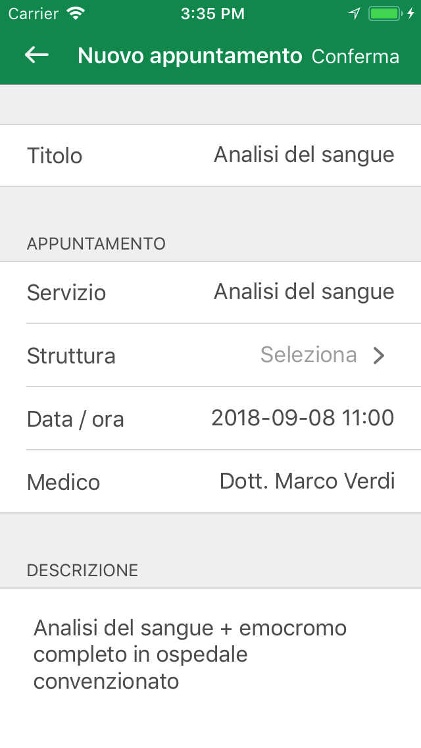
Task: Tap the status bar clock
Action: (212, 13)
